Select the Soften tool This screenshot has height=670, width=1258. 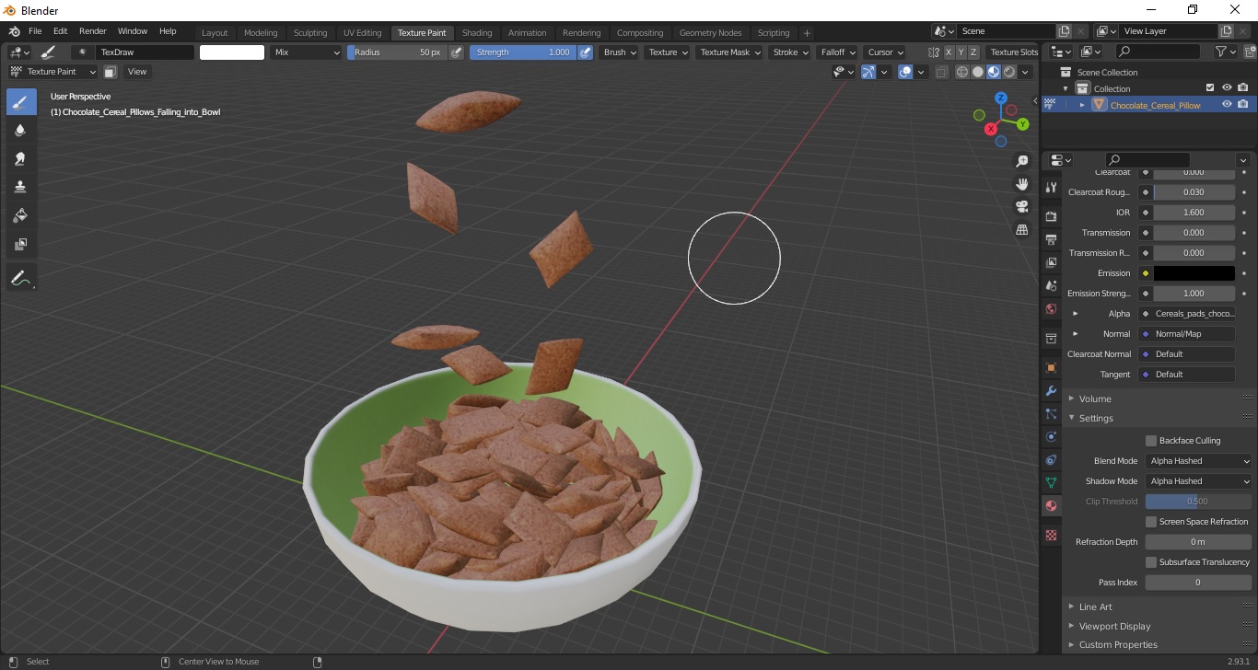20,131
